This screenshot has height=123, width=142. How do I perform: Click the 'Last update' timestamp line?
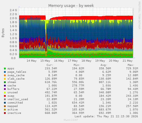pyautogui.click(x=106, y=116)
